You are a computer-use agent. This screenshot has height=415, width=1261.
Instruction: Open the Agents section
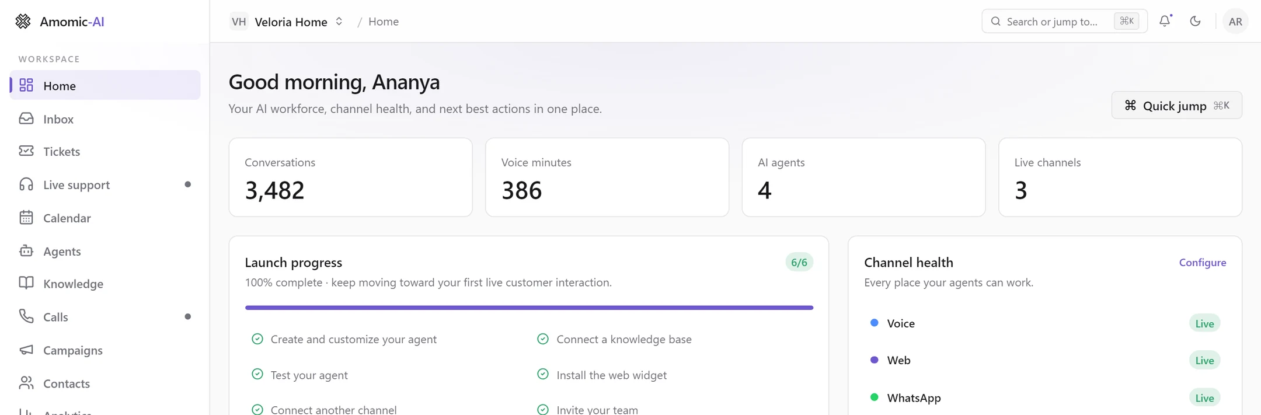[105, 251]
